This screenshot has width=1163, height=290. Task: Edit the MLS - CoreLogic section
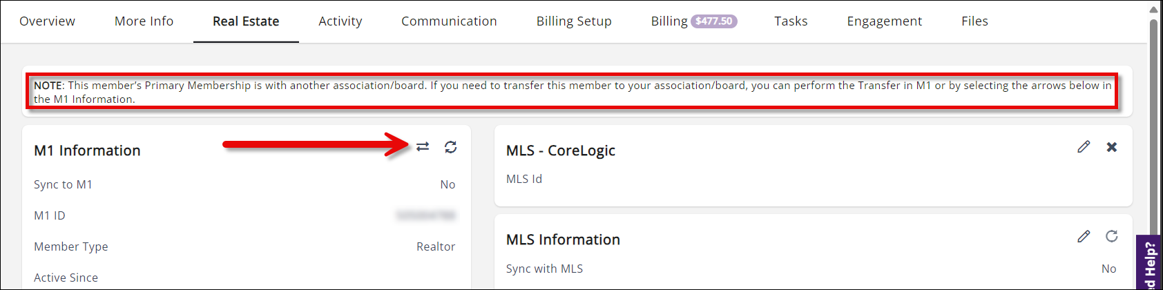point(1084,147)
